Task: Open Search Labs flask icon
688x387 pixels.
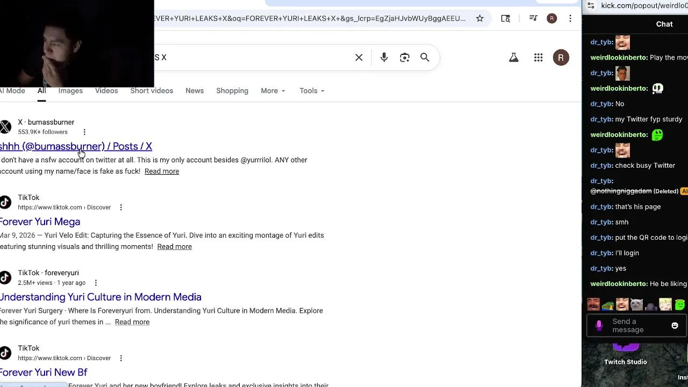Action: tap(514, 58)
